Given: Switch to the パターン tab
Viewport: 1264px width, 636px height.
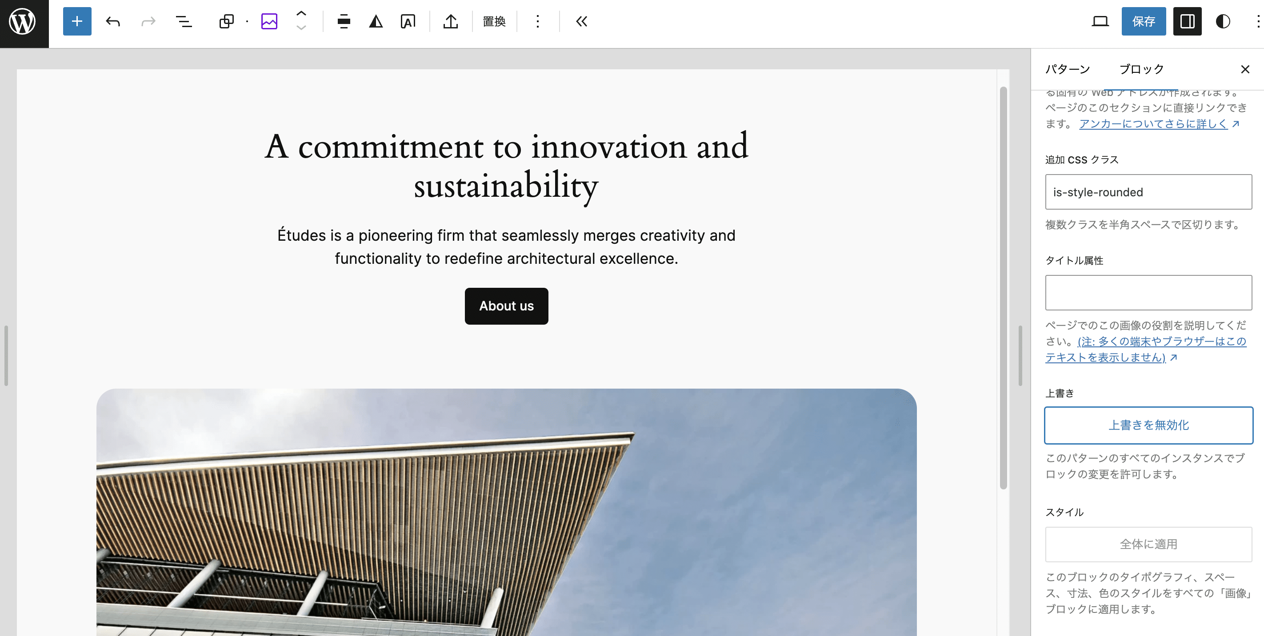Looking at the screenshot, I should tap(1068, 69).
